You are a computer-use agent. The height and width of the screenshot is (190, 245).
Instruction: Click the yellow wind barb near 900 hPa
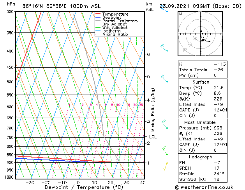click(166, 166)
